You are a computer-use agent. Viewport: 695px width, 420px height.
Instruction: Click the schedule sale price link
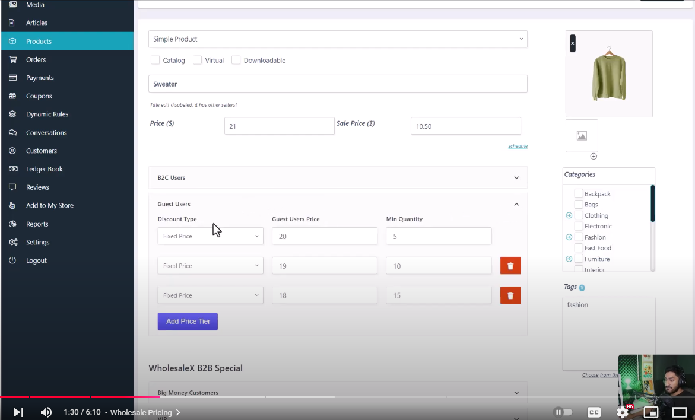coord(518,146)
